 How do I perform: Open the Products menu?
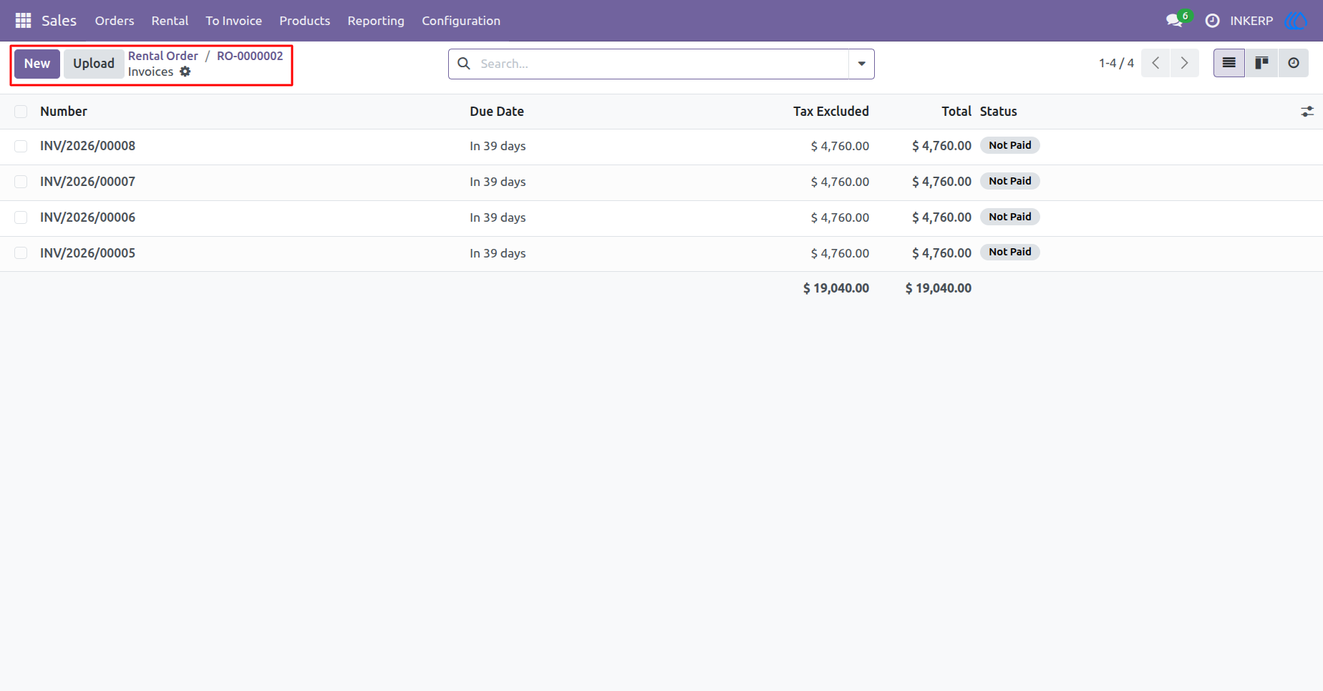click(304, 21)
